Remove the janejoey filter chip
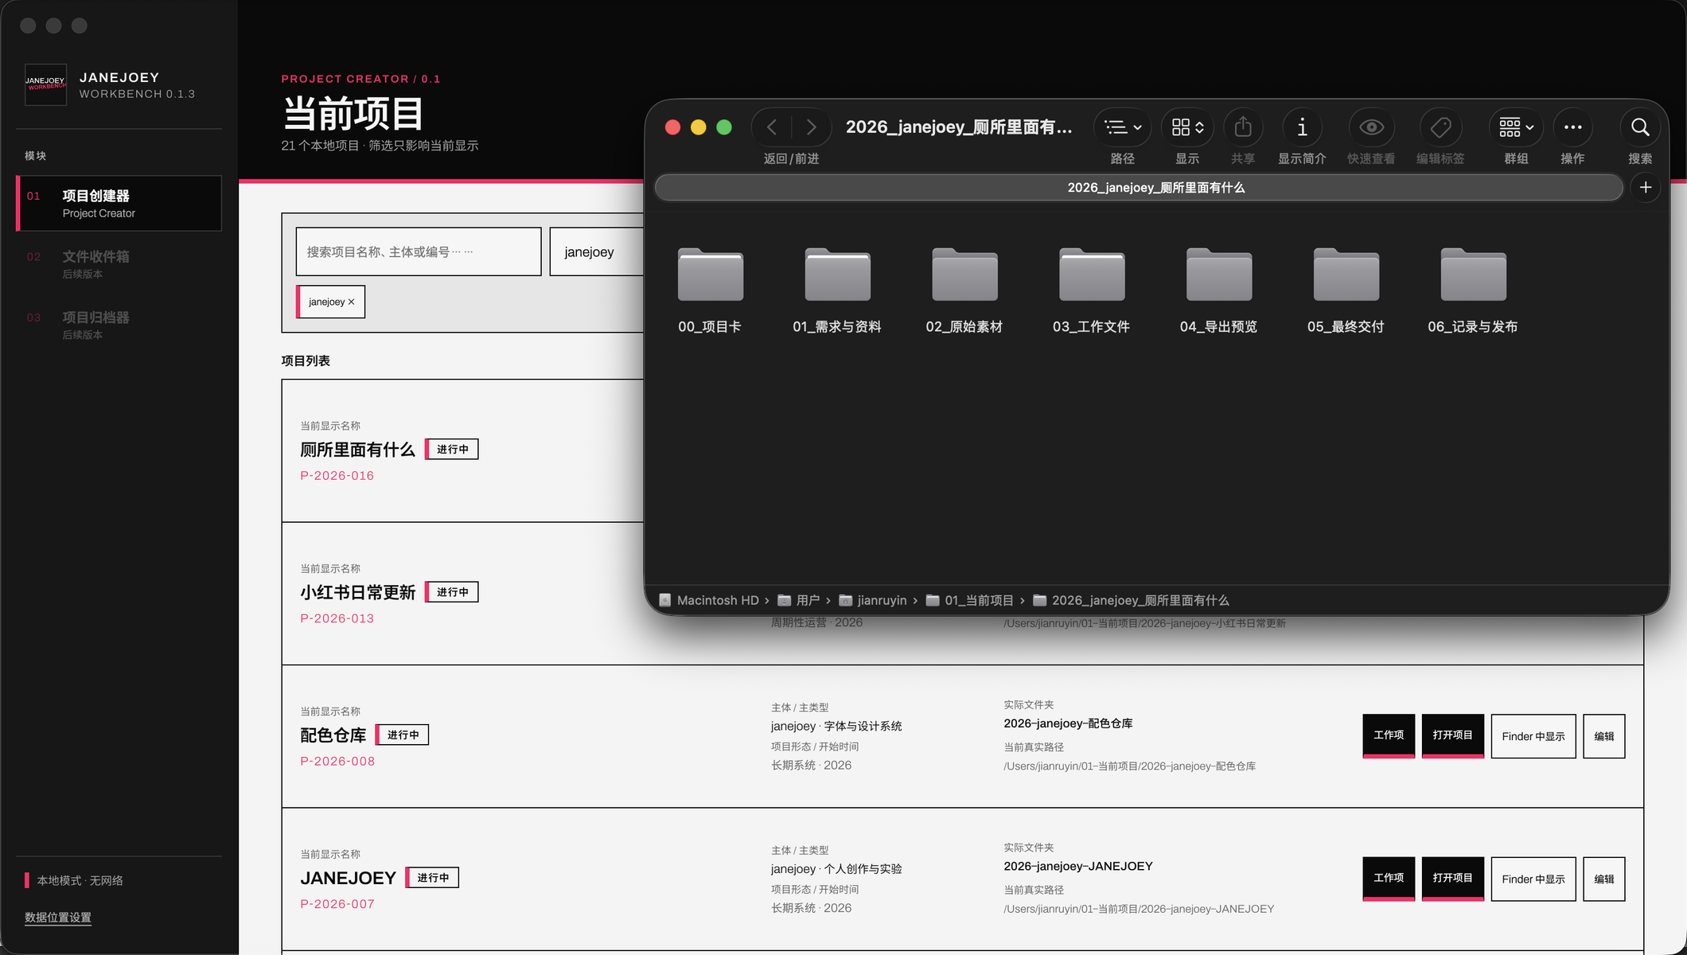This screenshot has width=1687, height=955. pyautogui.click(x=351, y=302)
